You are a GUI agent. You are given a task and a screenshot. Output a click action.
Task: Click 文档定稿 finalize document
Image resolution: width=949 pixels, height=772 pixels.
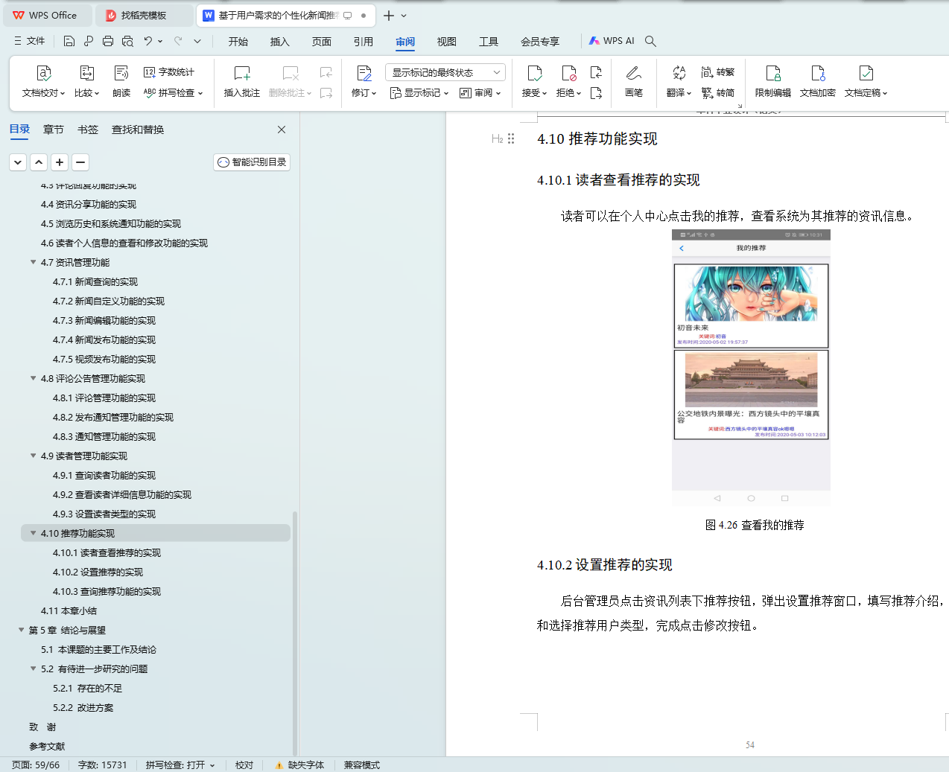pos(866,82)
